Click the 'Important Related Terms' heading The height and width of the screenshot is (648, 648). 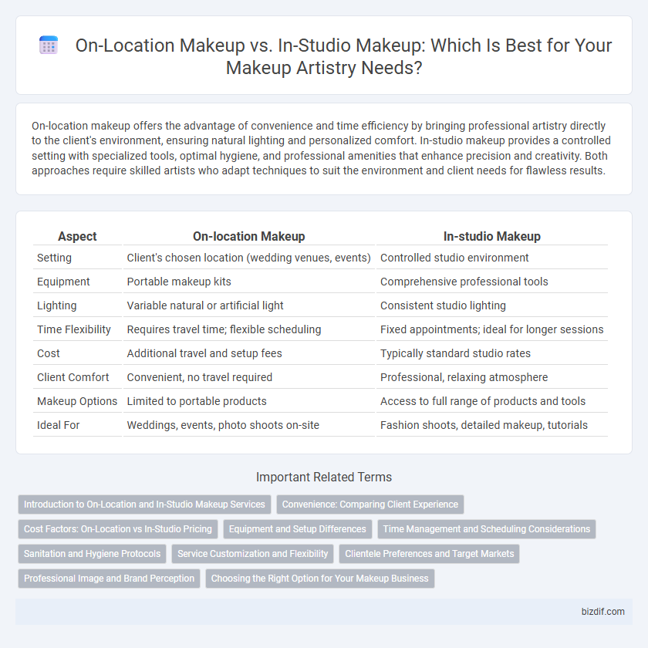click(324, 478)
